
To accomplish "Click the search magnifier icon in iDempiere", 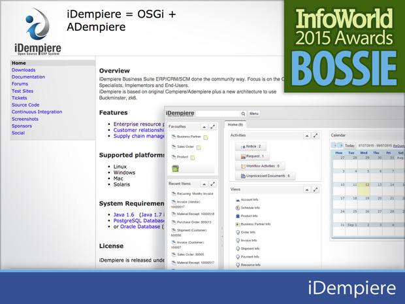I will coord(243,114).
